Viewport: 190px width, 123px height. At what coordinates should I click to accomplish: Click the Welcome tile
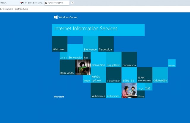[60, 44]
